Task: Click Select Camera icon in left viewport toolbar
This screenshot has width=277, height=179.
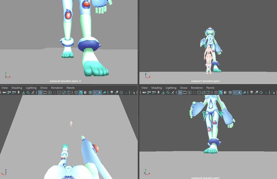Action: click(4, 93)
